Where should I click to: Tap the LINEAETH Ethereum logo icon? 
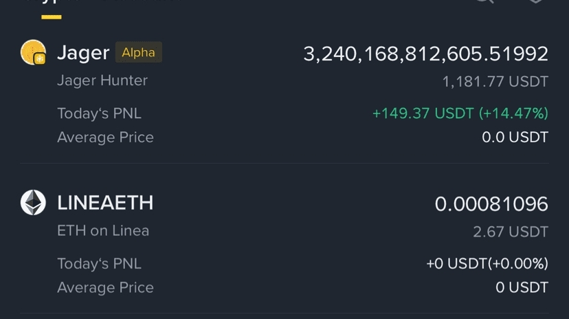(x=33, y=203)
